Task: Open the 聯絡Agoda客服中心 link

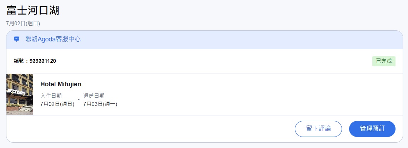Action: point(53,39)
